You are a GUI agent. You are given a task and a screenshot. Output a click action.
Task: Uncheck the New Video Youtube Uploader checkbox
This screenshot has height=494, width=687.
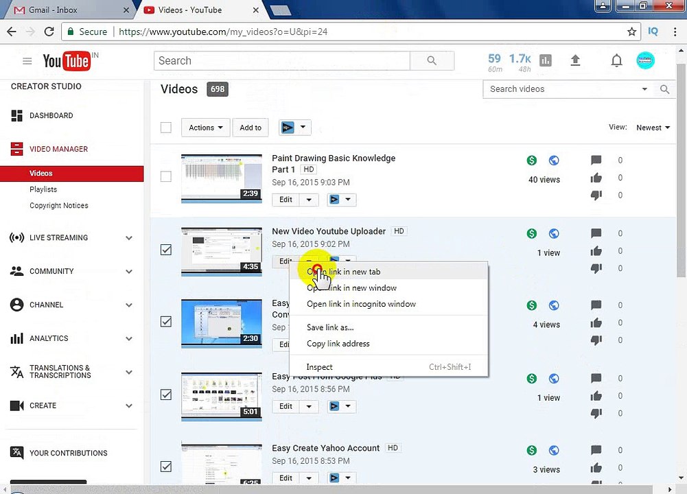(x=165, y=250)
